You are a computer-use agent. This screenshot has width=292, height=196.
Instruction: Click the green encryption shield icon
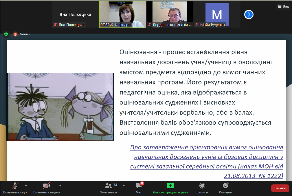coord(6,34)
